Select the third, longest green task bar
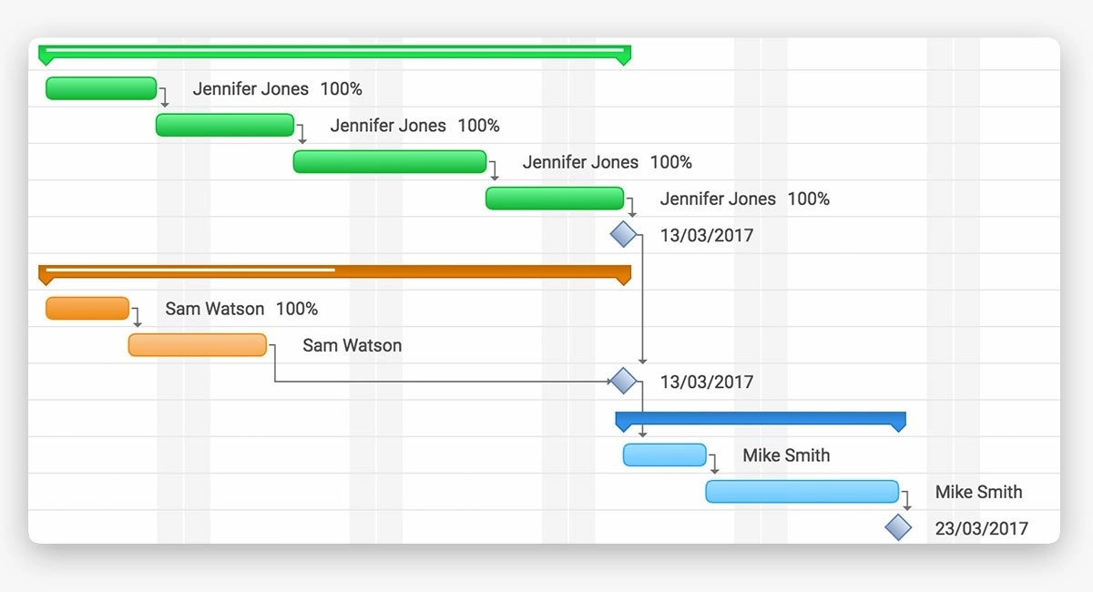Image resolution: width=1093 pixels, height=592 pixels. coord(390,161)
